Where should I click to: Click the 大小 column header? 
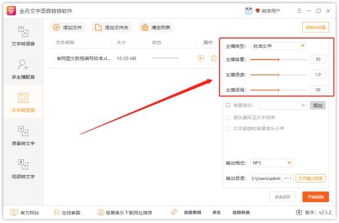121,42
